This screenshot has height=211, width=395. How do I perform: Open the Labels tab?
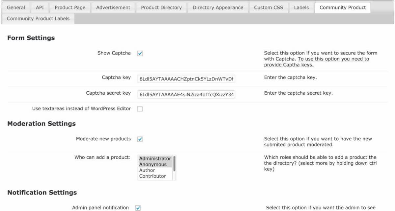302,8
